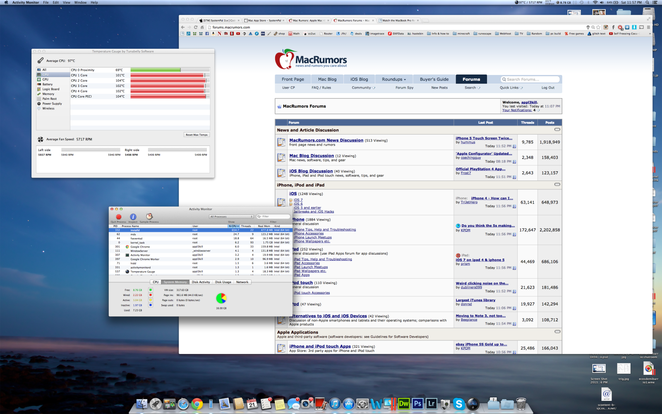Viewport: 662px width, 414px height.
Task: Open the trig.jpg desktop file thumbnail
Action: pyautogui.click(x=624, y=368)
